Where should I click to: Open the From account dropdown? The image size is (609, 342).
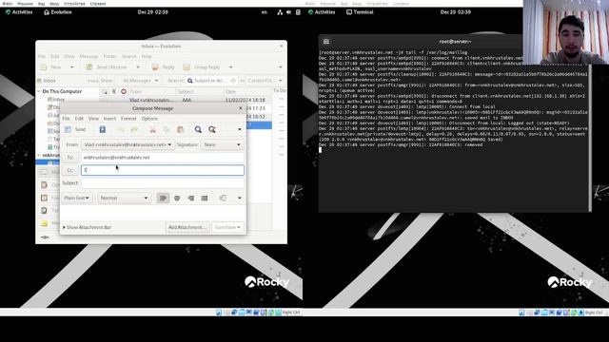(x=128, y=144)
